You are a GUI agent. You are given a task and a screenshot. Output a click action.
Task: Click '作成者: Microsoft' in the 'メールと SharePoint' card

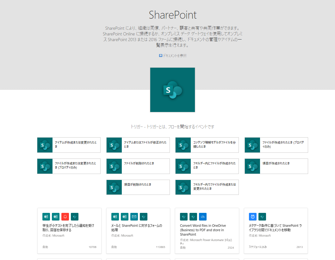pyautogui.click(x=122, y=235)
